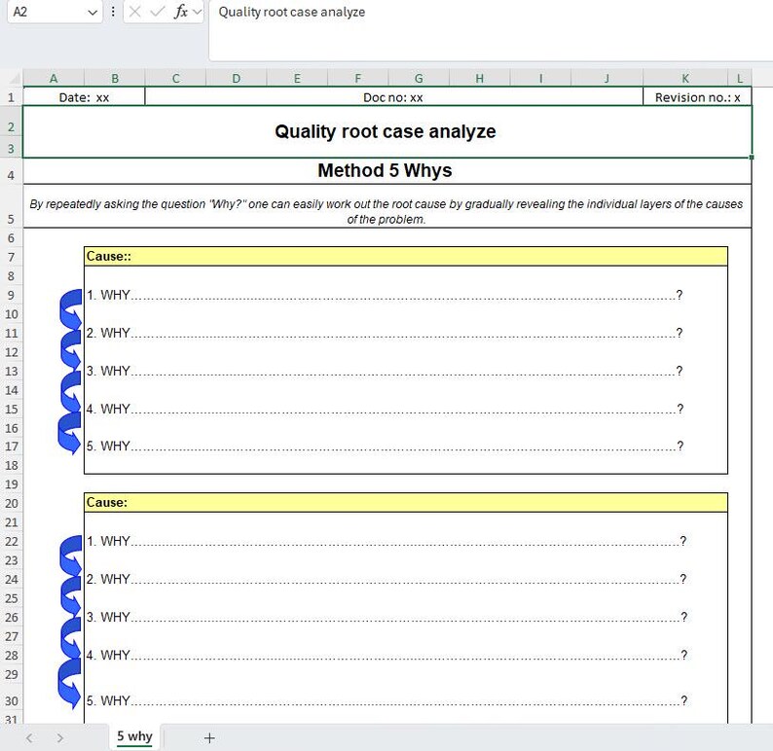The image size is (773, 751).
Task: Select column K header
Action: coord(685,78)
